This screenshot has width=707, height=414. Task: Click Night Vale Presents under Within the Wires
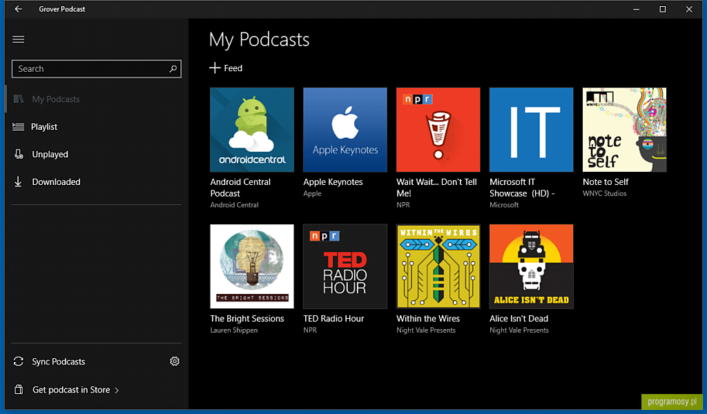pos(426,331)
